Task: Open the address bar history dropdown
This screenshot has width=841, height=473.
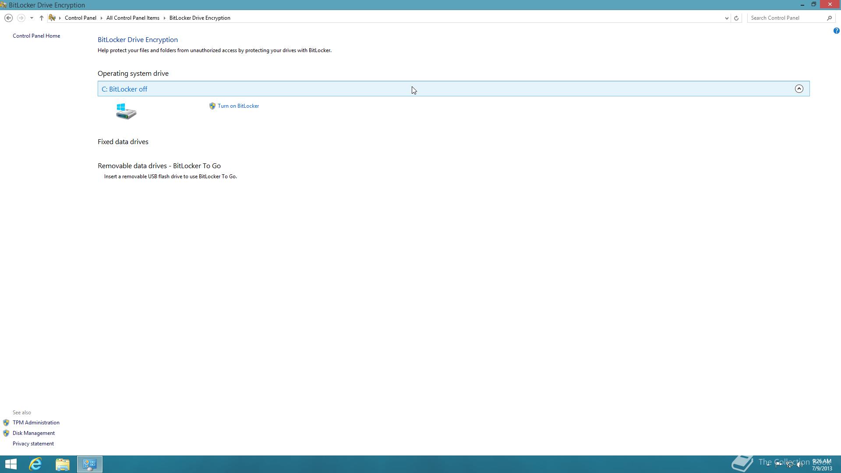Action: [727, 18]
